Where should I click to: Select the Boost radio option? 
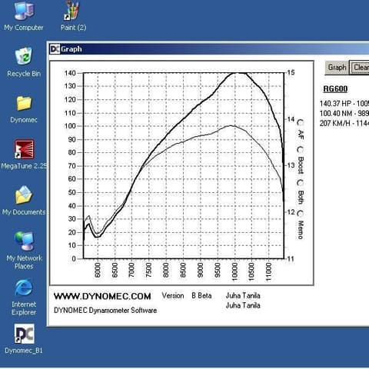pos(301,149)
